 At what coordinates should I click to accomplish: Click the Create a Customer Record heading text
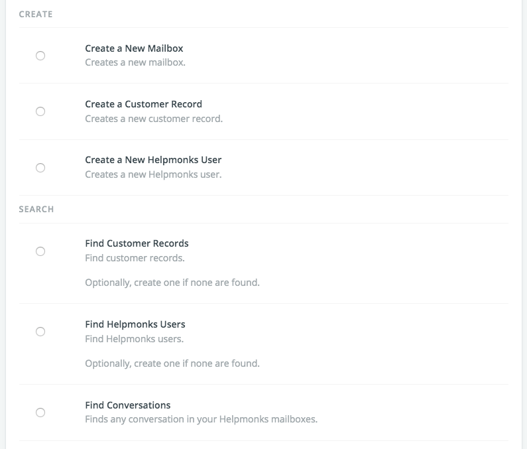click(x=143, y=104)
